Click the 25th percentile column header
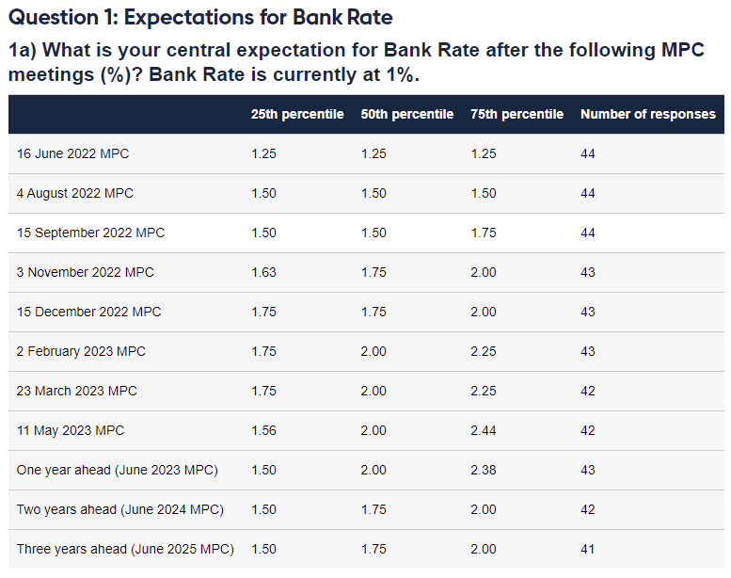Screen dimensions: 731x578 [x=297, y=114]
